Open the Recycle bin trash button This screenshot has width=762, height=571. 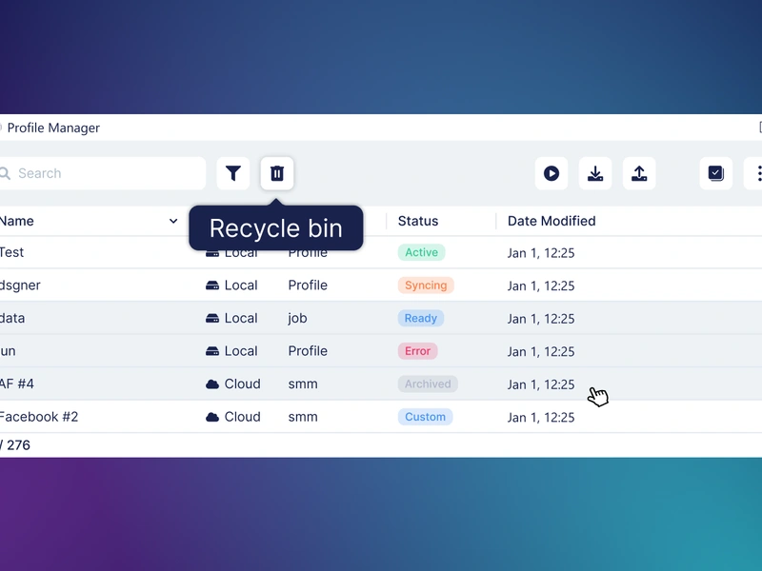point(277,173)
